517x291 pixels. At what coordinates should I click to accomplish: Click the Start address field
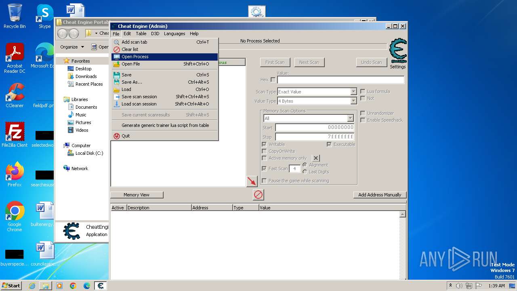(x=315, y=127)
